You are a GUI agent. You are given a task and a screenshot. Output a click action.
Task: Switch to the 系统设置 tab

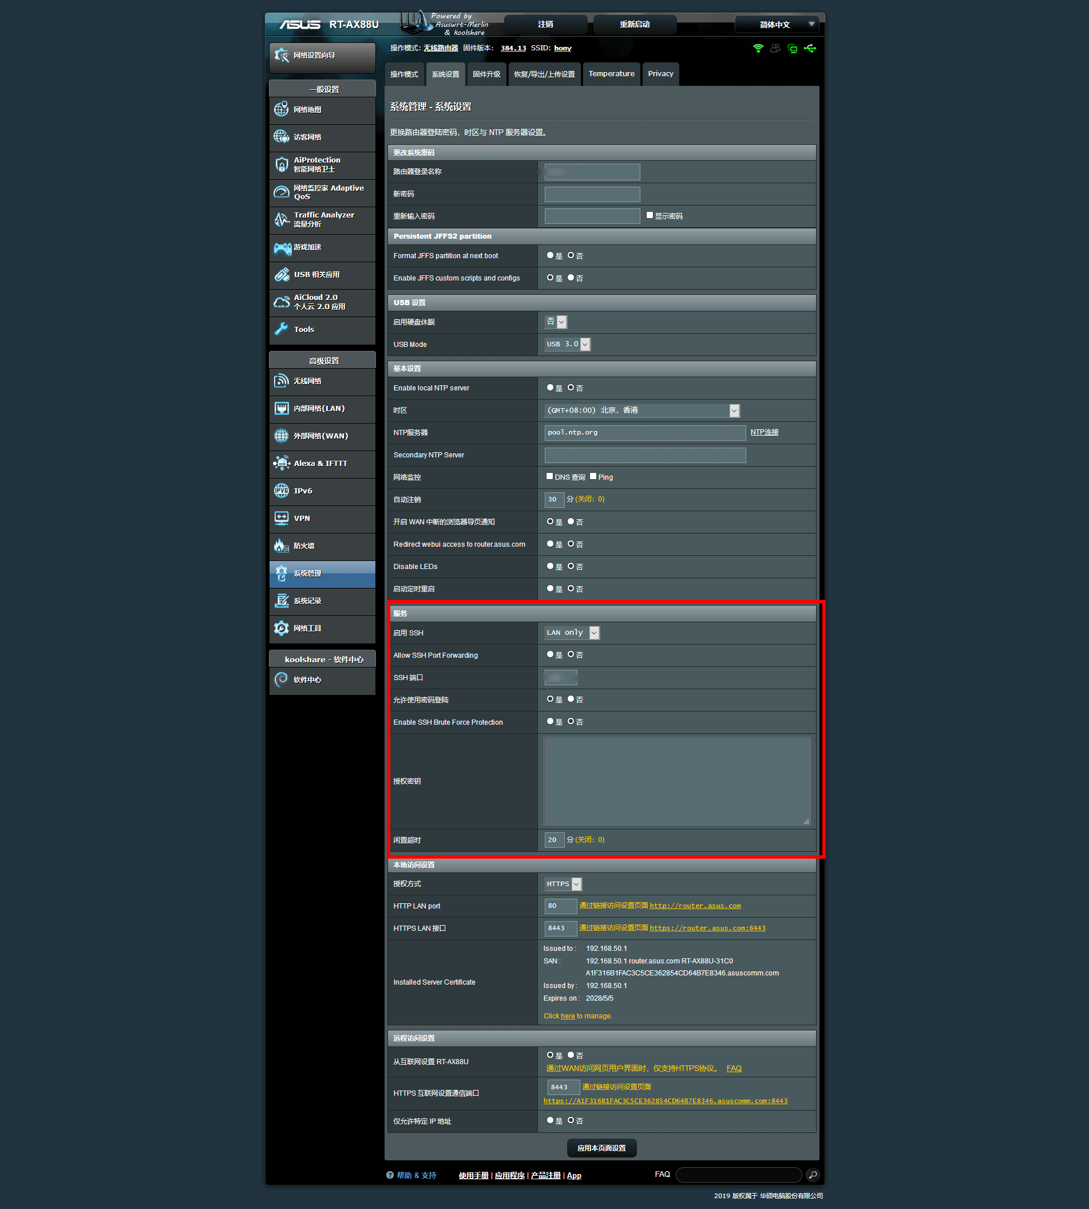(445, 74)
